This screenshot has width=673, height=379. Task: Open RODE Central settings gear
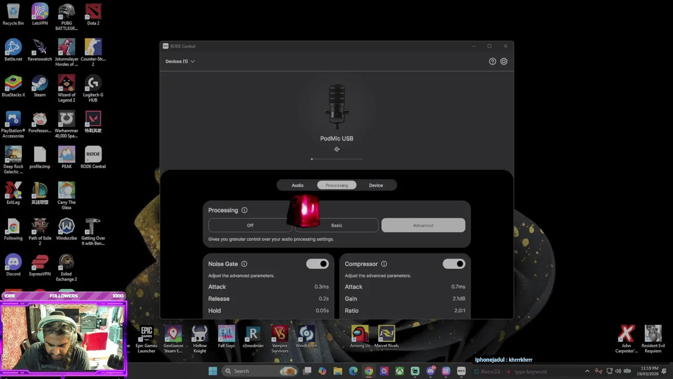click(x=504, y=61)
